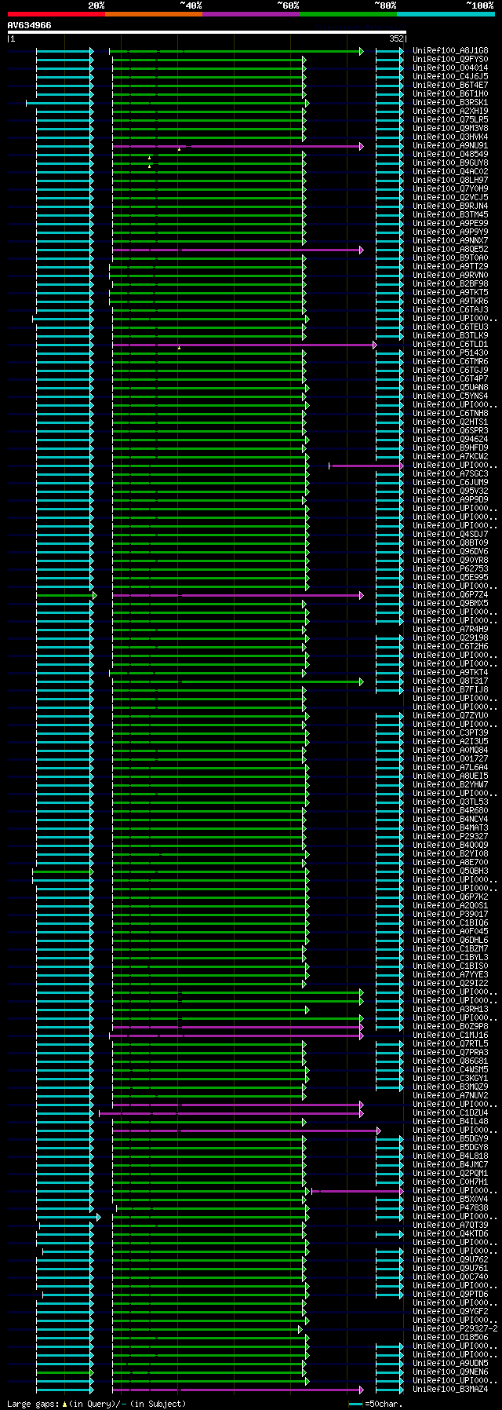Click the orange ~40% identity legend bar

[153, 14]
